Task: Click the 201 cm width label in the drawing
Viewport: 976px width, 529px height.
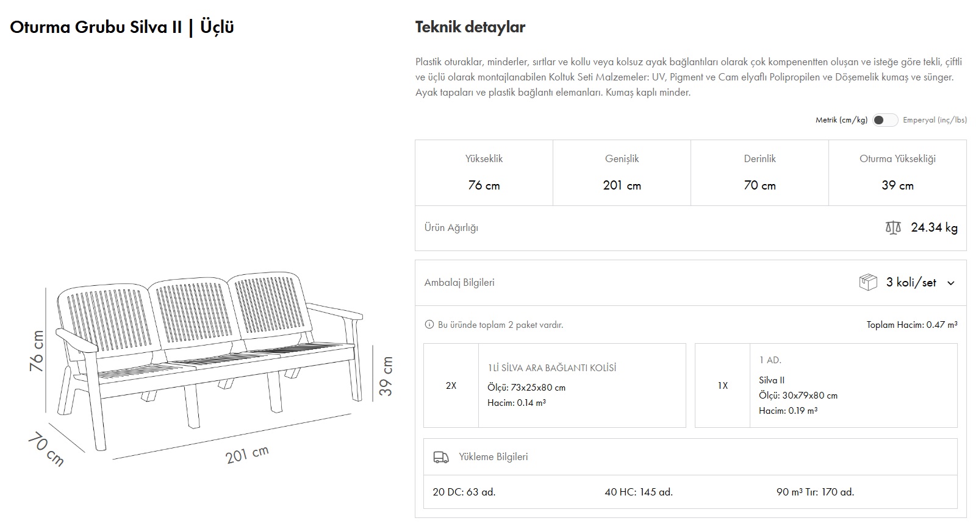Action: (246, 454)
